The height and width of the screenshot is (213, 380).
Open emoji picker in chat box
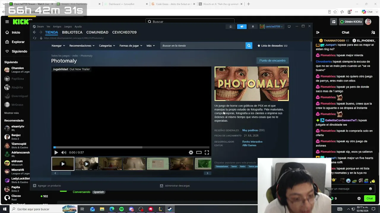[x=370, y=189]
